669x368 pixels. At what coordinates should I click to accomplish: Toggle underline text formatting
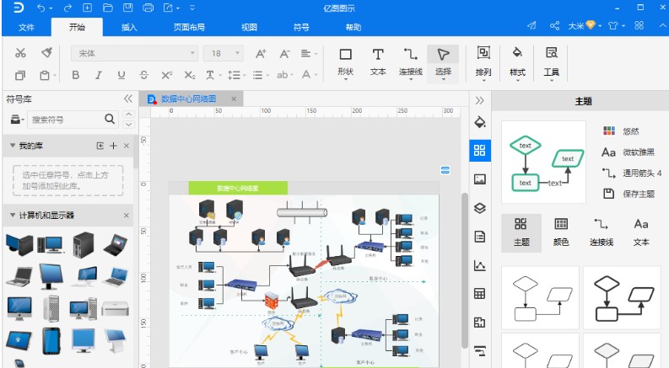pos(121,74)
